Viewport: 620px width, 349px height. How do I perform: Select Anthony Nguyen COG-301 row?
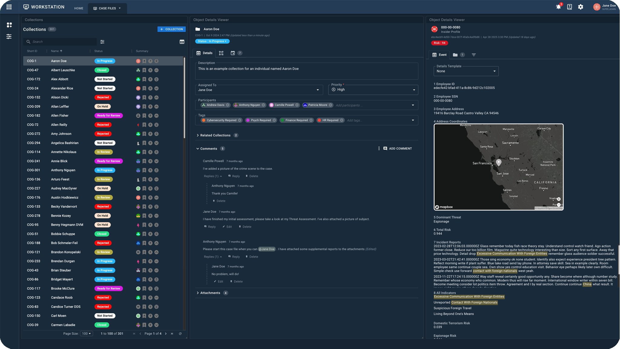point(103,170)
